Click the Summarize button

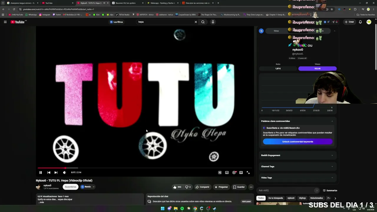pos(330,191)
